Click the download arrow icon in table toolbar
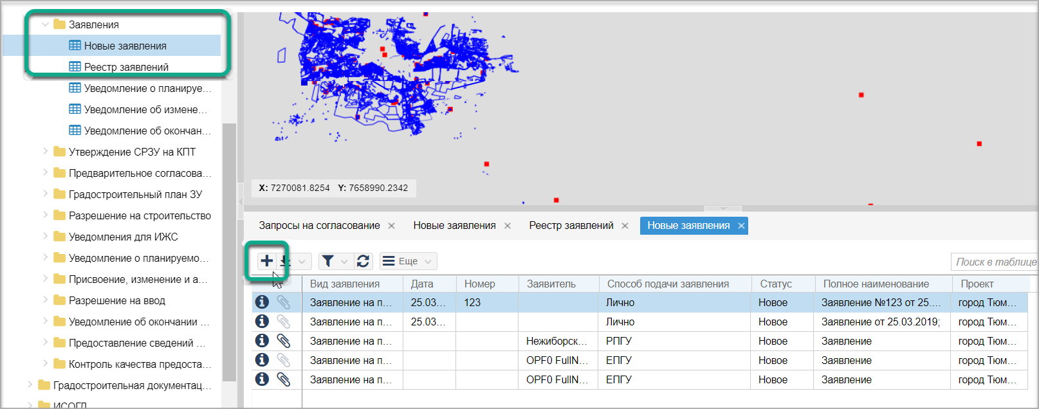This screenshot has height=409, width=1039. [x=285, y=261]
